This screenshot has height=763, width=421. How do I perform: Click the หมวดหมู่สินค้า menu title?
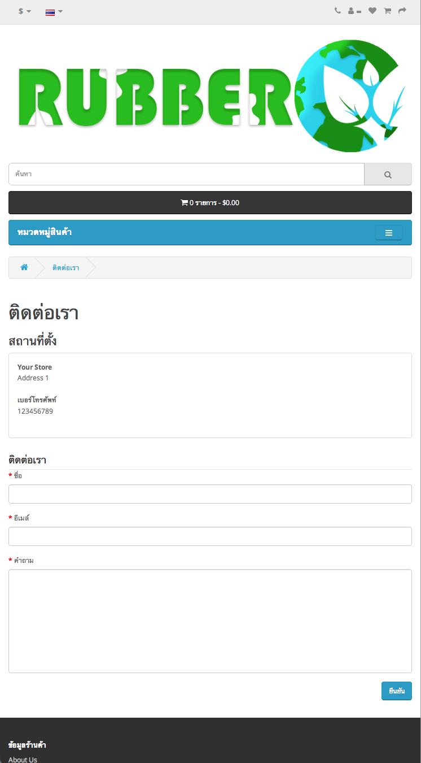(x=45, y=232)
